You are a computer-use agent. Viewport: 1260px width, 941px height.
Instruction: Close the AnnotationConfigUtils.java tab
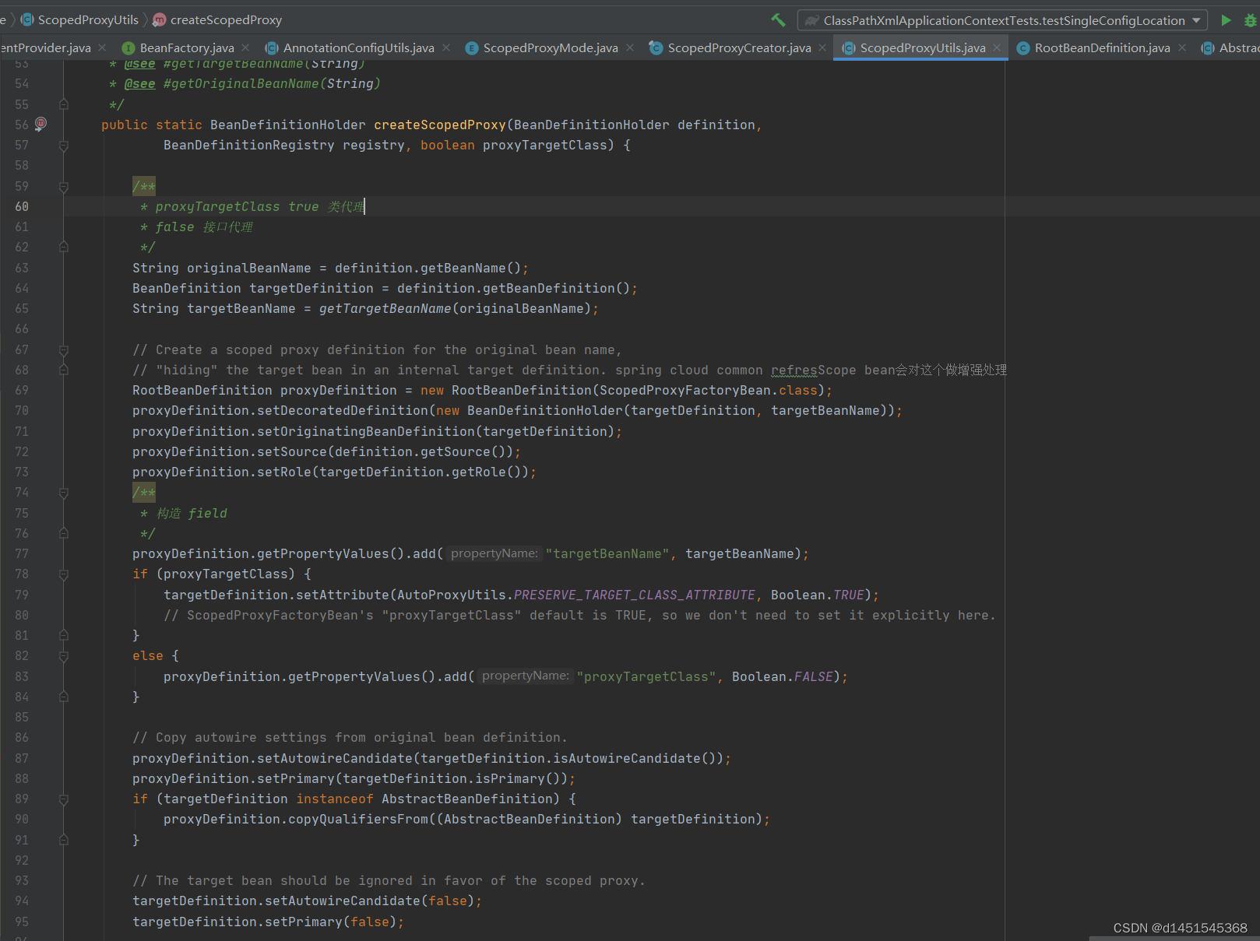pos(446,48)
